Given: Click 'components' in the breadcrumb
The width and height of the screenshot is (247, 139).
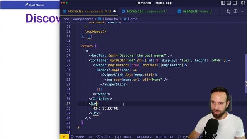Looking at the screenshot, I should click(x=83, y=19).
